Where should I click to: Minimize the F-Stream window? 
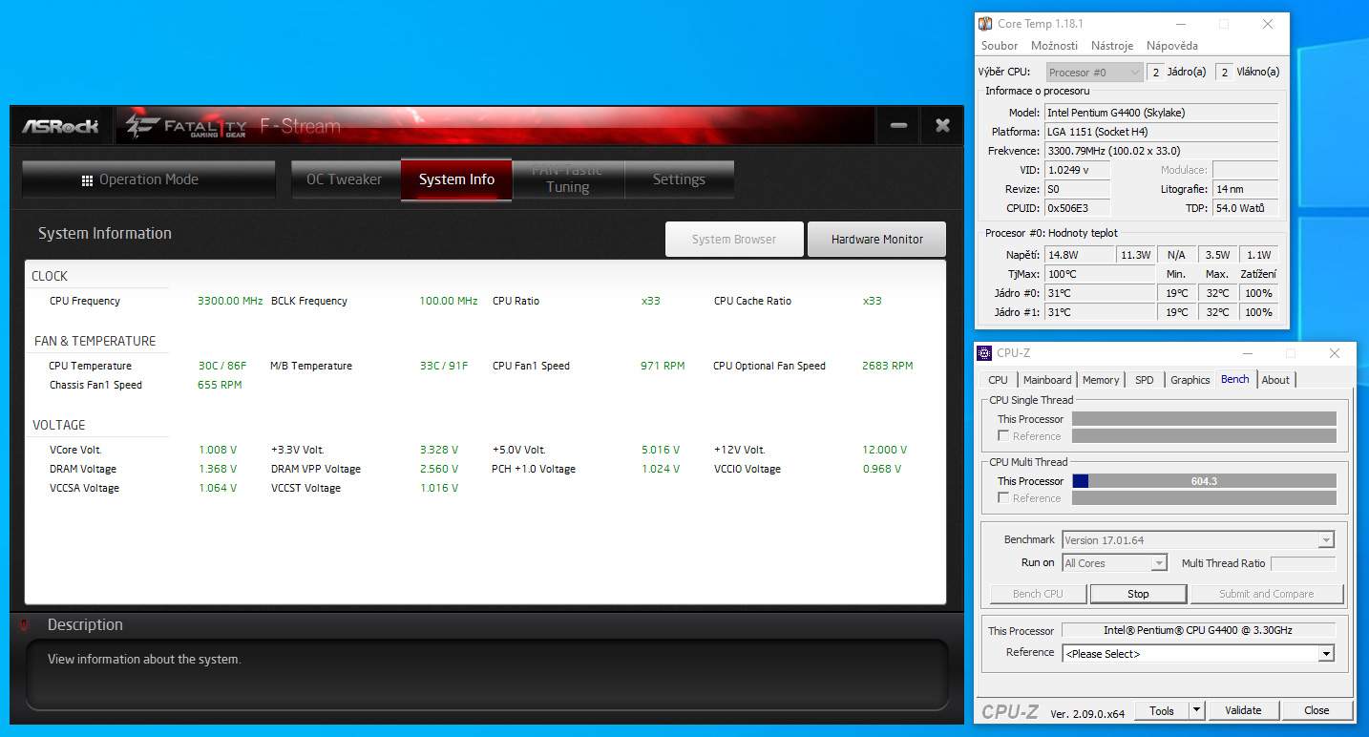click(x=898, y=125)
